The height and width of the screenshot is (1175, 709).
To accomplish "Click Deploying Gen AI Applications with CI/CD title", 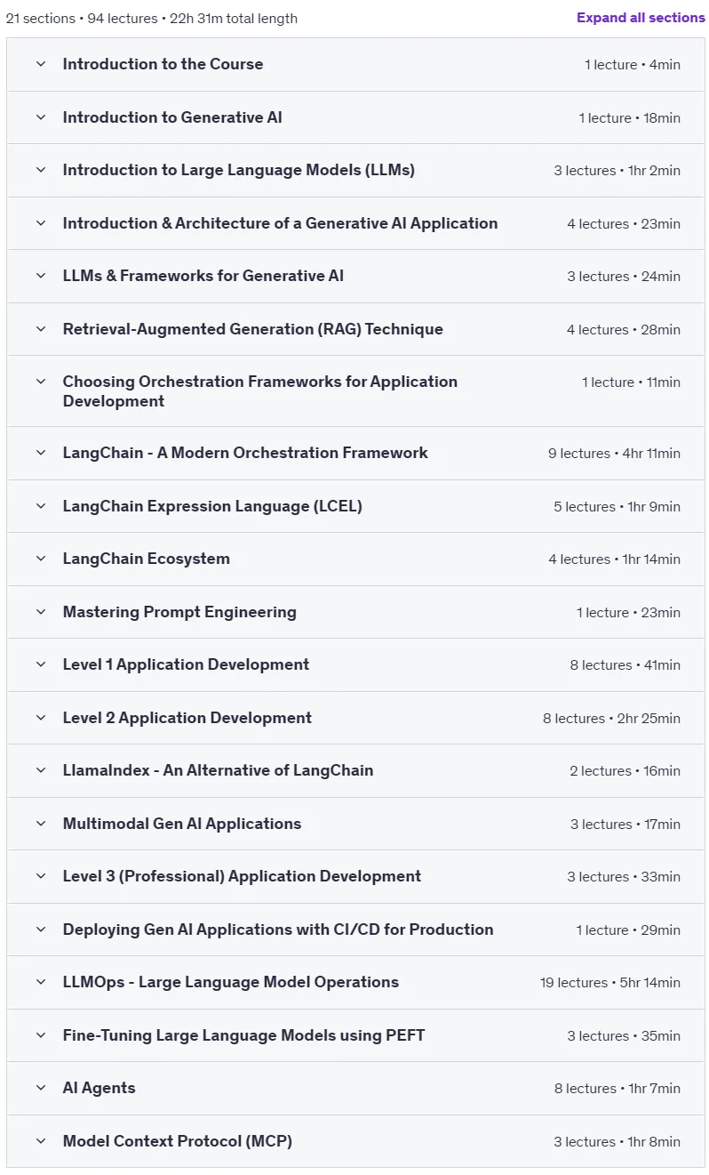I will click(278, 930).
